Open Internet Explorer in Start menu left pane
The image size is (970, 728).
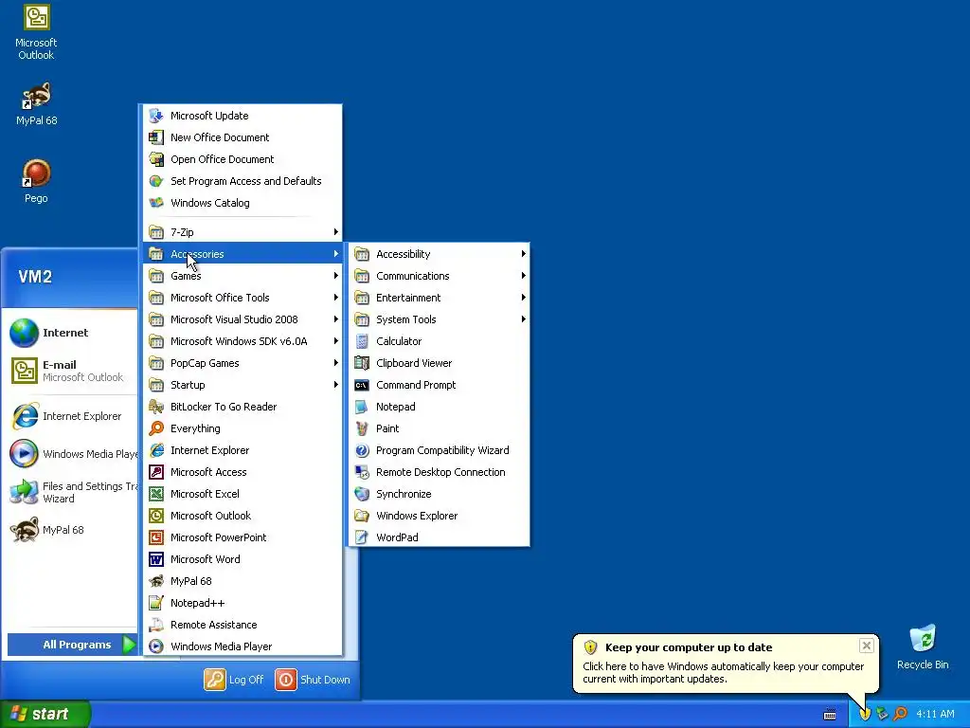coord(71,416)
